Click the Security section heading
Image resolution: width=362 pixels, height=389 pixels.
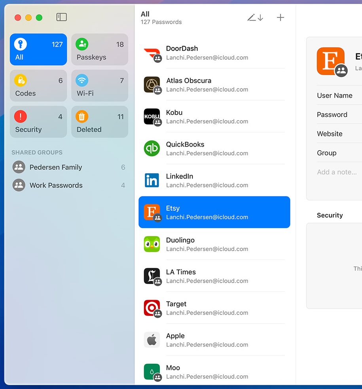click(x=330, y=215)
